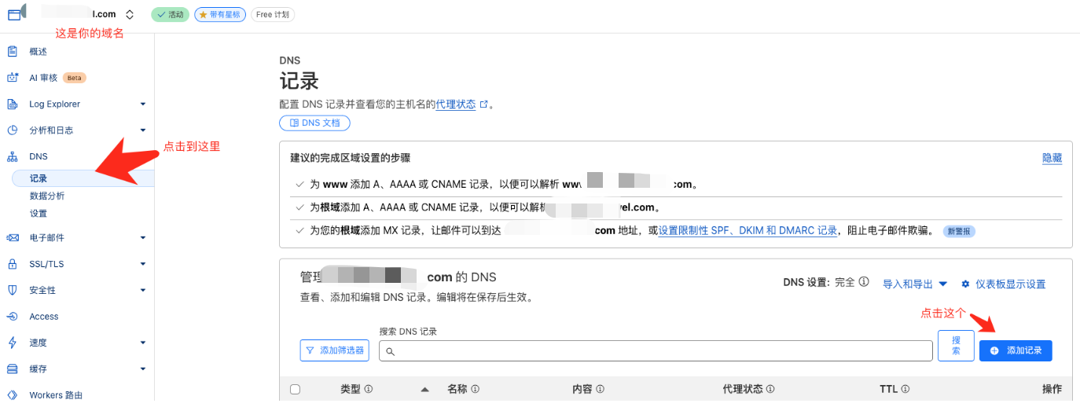Expand the 分析和日志 sidebar section

click(143, 130)
